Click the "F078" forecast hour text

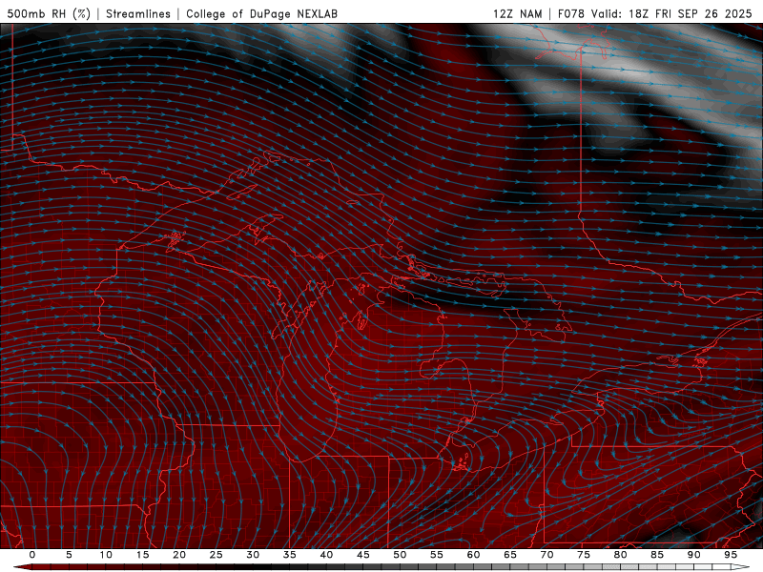pyautogui.click(x=571, y=13)
